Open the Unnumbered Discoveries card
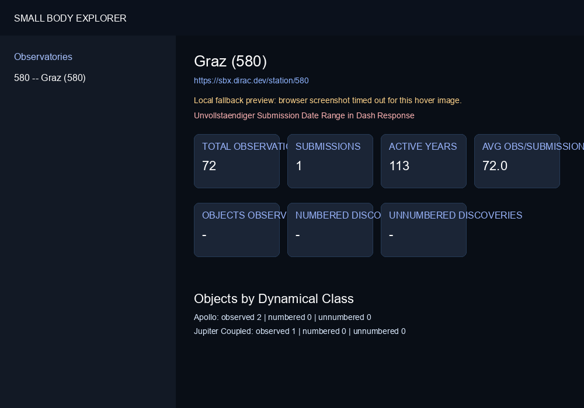584x408 pixels. tap(423, 230)
